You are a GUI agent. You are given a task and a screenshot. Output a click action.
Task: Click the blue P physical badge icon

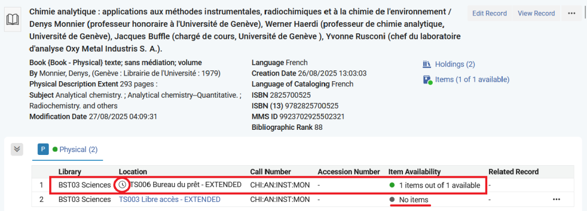(x=43, y=150)
